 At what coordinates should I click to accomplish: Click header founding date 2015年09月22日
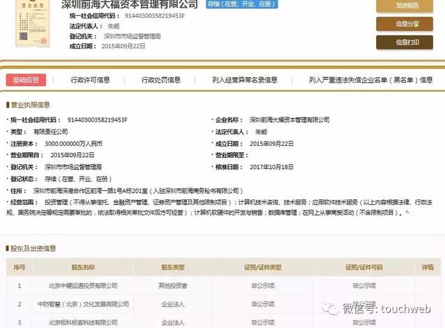click(123, 47)
